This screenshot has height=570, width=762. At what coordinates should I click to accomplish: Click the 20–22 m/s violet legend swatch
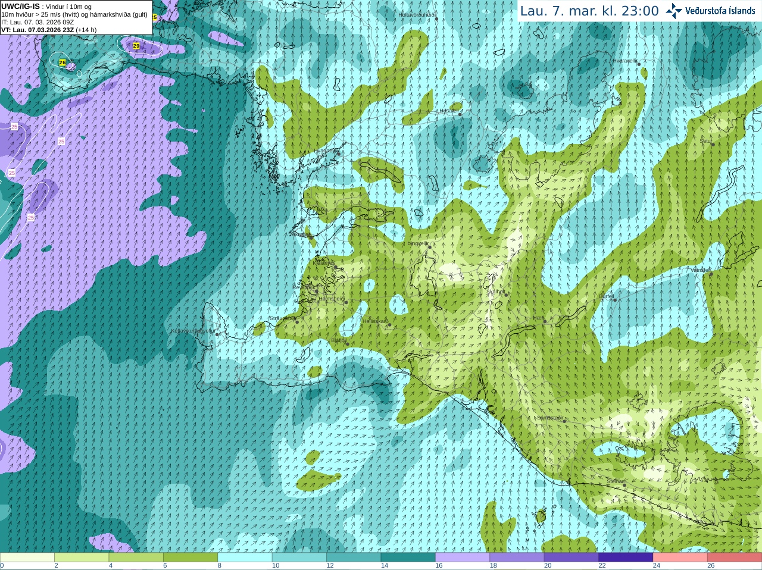571,558
